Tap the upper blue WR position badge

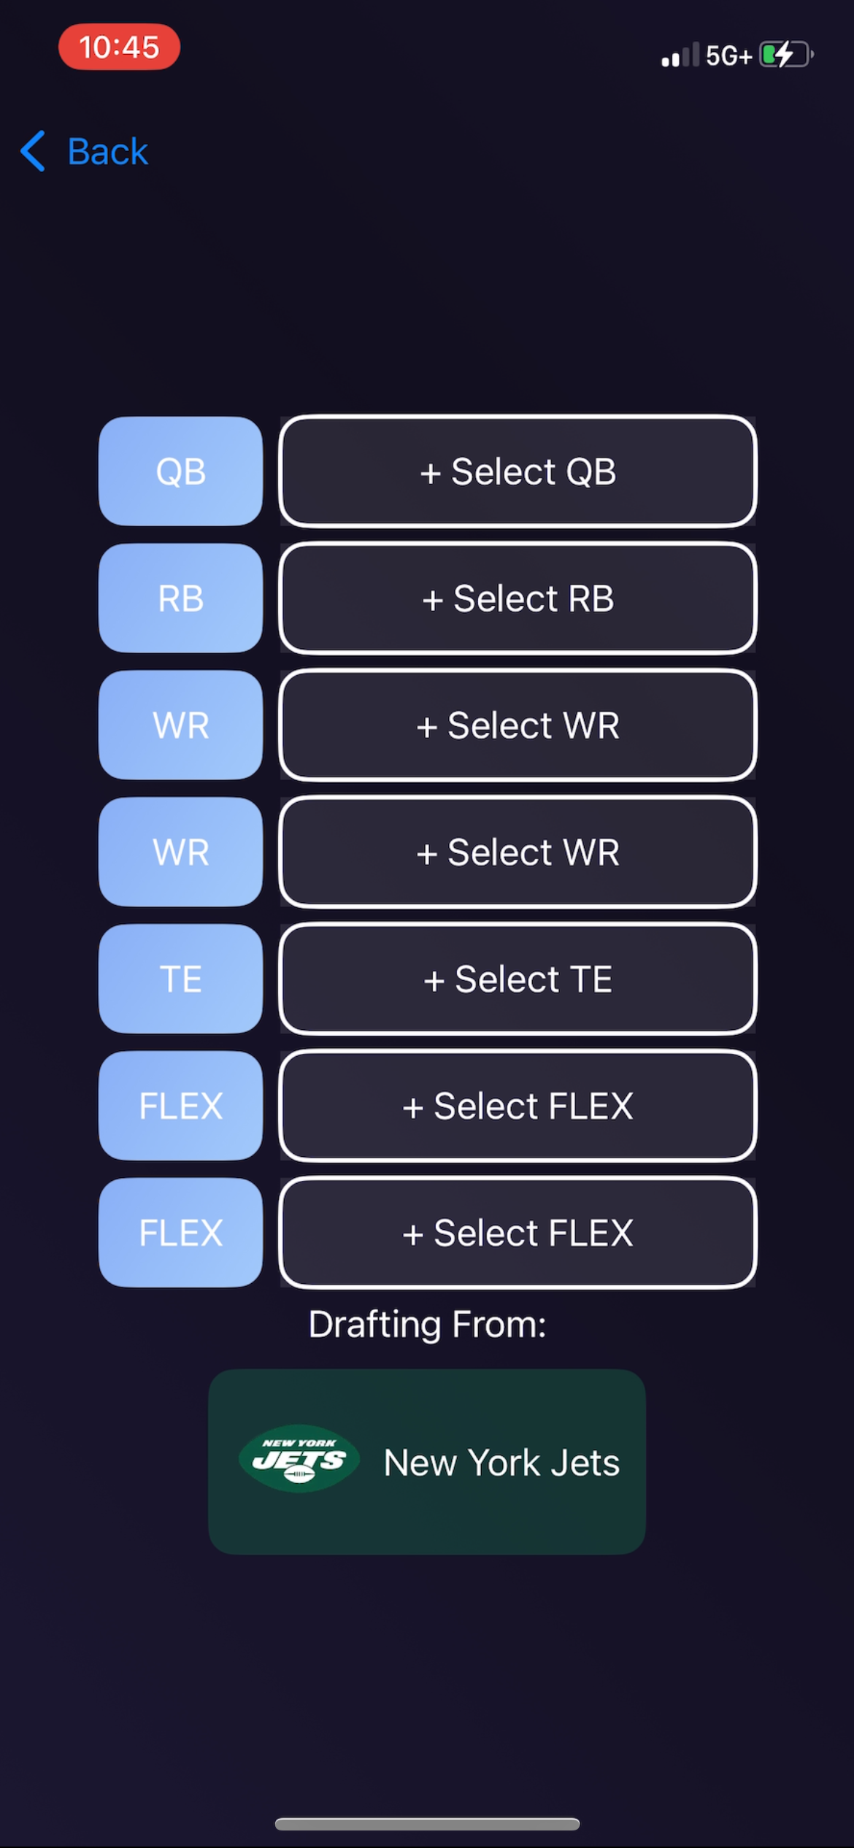click(x=180, y=725)
